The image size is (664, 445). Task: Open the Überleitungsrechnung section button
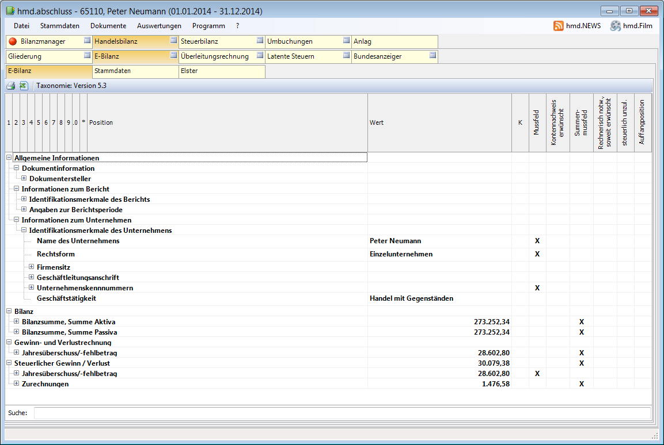pos(216,56)
